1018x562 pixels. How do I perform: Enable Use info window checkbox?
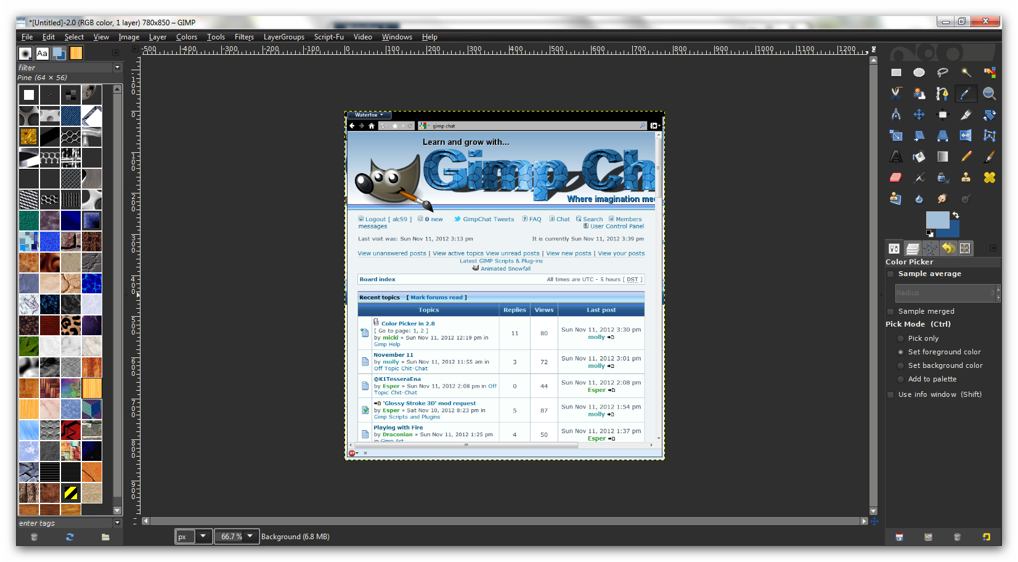[x=890, y=394]
